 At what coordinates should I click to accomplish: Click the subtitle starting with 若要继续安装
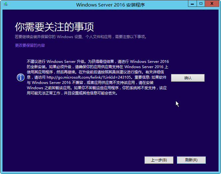[x=81, y=37]
